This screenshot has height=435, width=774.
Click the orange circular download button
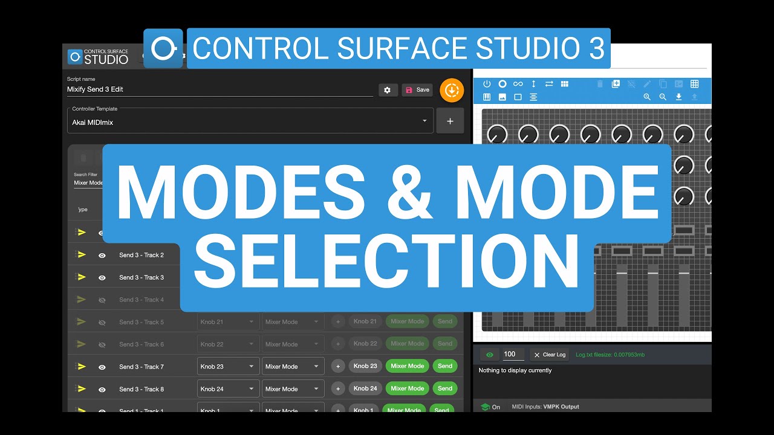452,91
